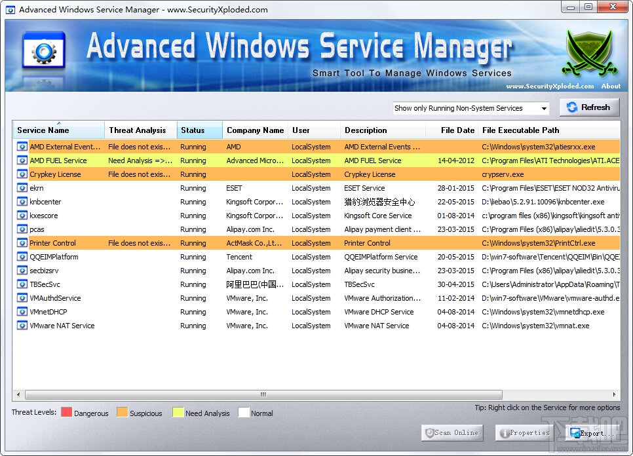Select 'VMware Authorization...' description cell

(x=382, y=298)
